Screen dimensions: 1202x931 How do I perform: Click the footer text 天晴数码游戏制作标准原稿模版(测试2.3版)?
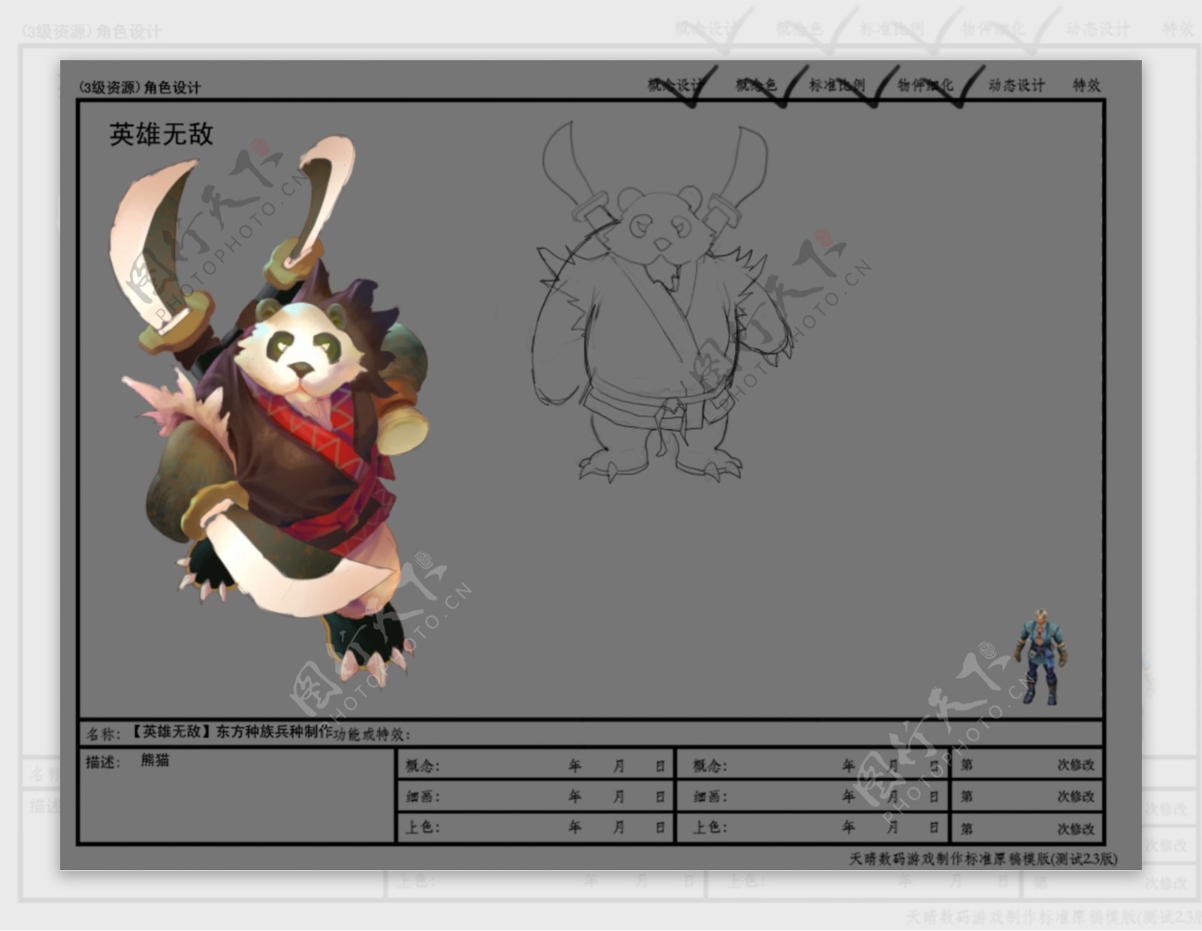tap(983, 858)
